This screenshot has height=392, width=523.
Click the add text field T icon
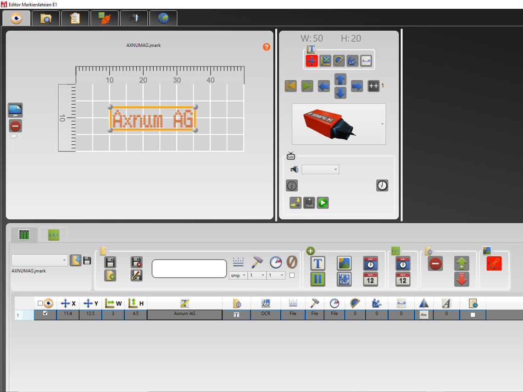(318, 263)
